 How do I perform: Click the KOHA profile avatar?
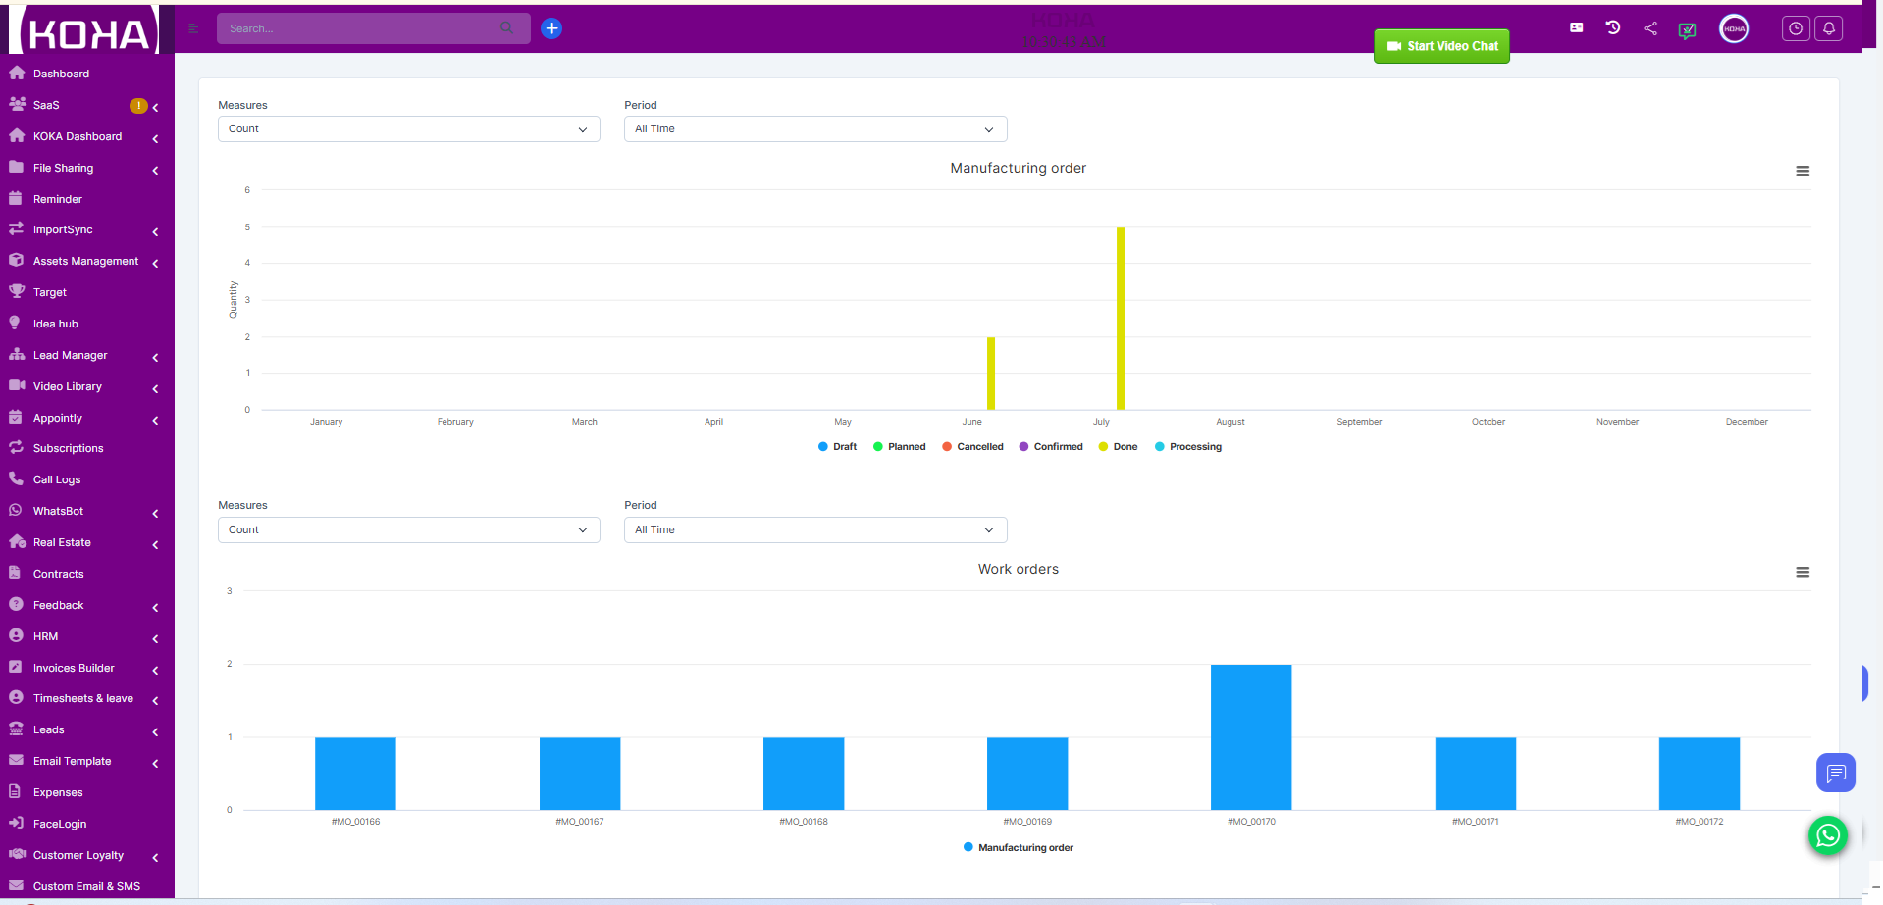tap(1734, 28)
